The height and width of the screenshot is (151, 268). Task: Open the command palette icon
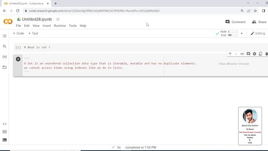click(x=5, y=132)
